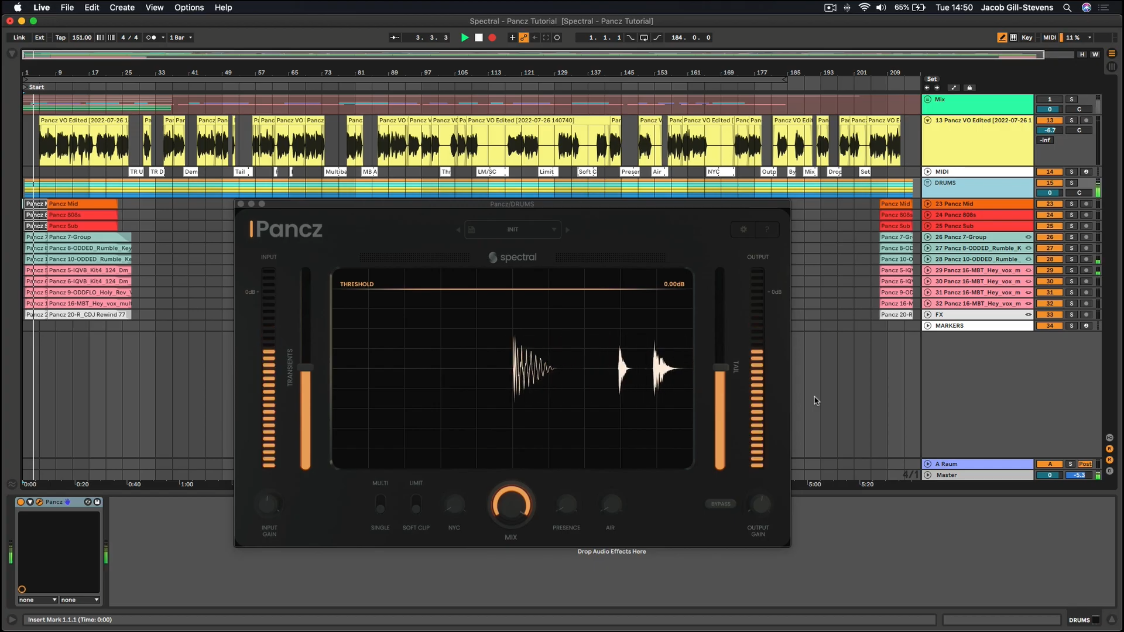Click the Wi-Fi status icon
This screenshot has width=1124, height=632.
click(x=864, y=8)
